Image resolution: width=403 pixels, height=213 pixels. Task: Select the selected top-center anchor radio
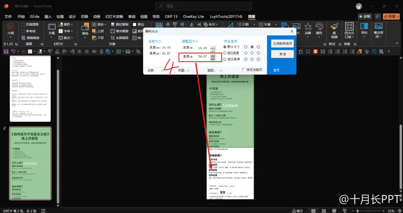[252, 47]
